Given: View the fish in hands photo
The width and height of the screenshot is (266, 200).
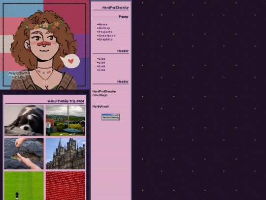Looking at the screenshot, I should click(24, 154).
